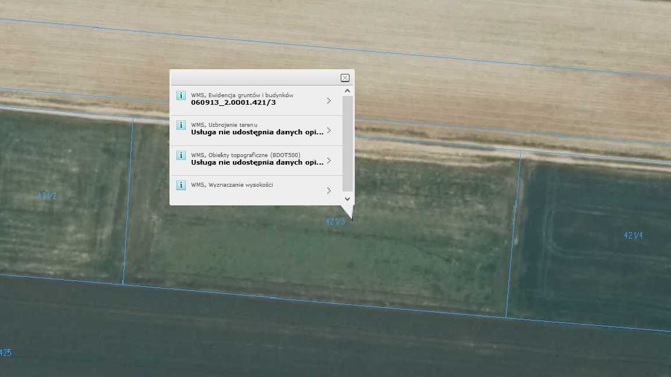Click 'WMS, Ewidencja gruntów i budynków' label
The width and height of the screenshot is (671, 377).
click(x=242, y=95)
